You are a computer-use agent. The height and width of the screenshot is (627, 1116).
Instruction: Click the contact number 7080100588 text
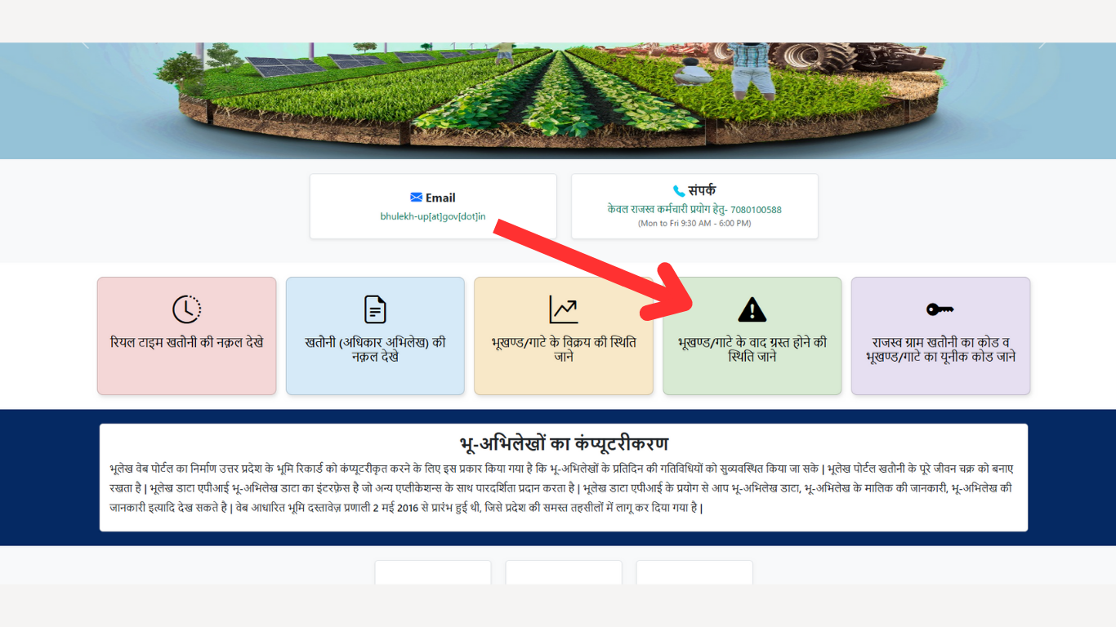point(756,210)
